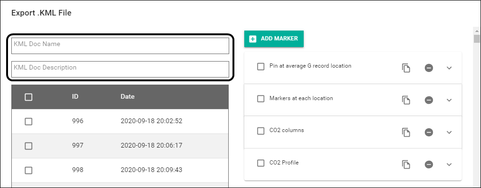The image size is (481, 188).
Task: Copy the 'Pin at average G record location' marker
Action: (406, 68)
